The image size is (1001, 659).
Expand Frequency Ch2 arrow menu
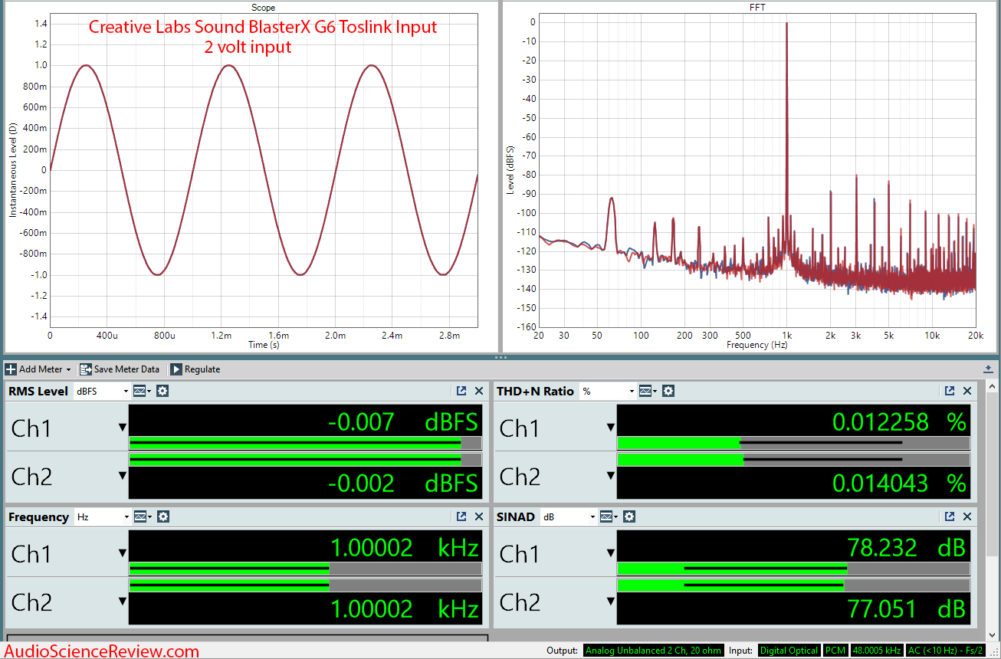click(122, 602)
